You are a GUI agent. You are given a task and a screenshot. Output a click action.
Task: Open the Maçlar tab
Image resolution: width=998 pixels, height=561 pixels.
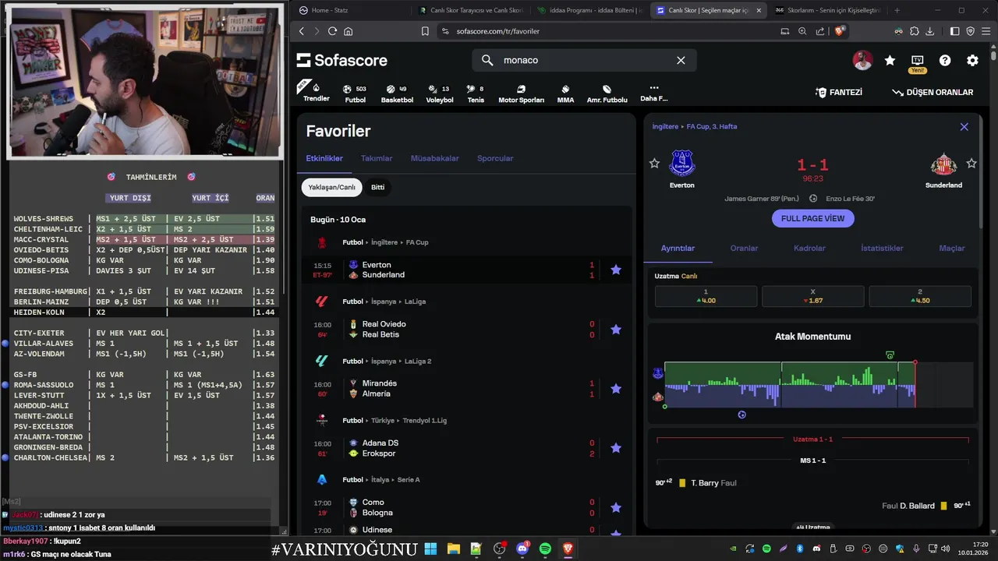(952, 249)
